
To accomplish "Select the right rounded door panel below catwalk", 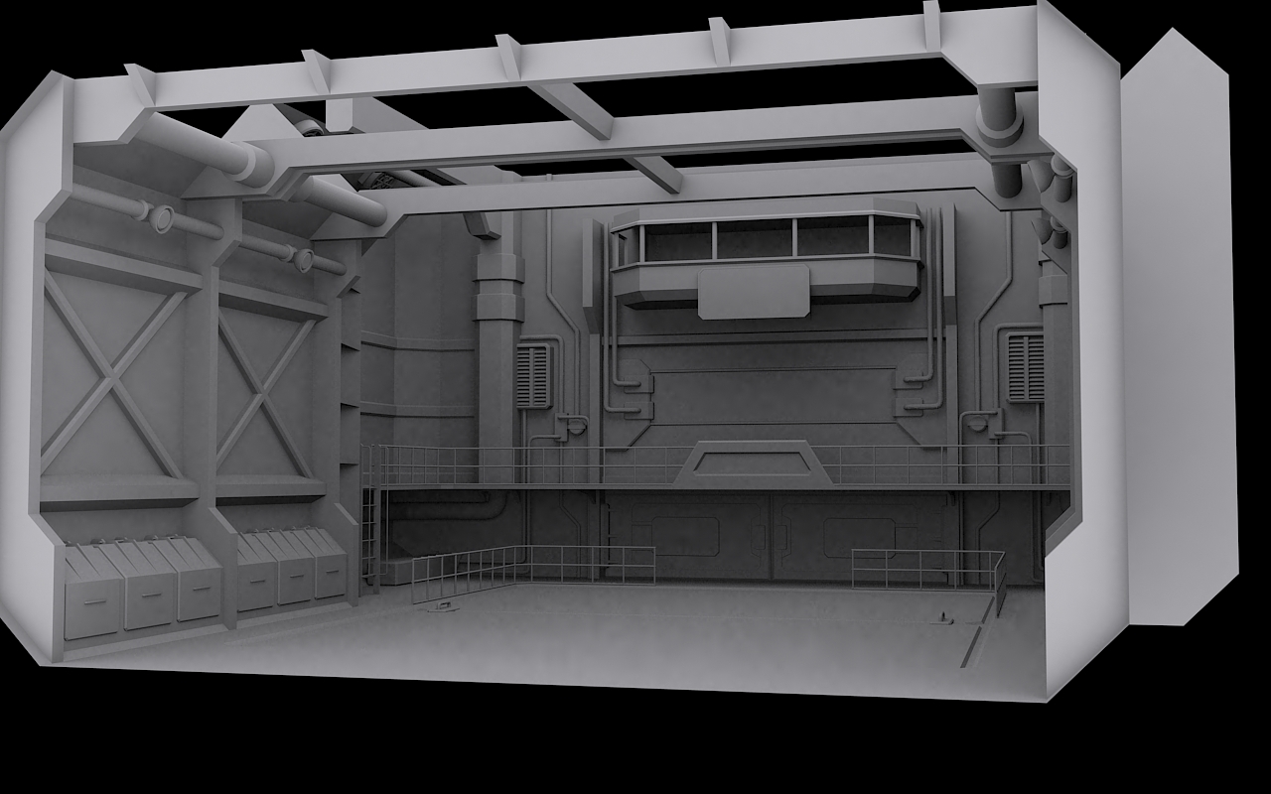I will 859,537.
